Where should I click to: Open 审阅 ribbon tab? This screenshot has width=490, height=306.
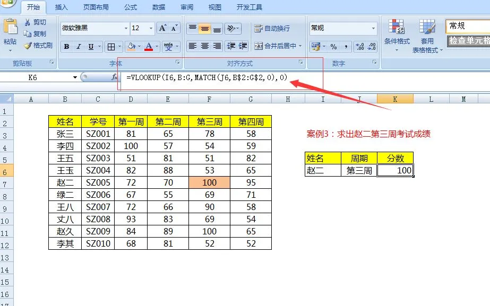[186, 7]
